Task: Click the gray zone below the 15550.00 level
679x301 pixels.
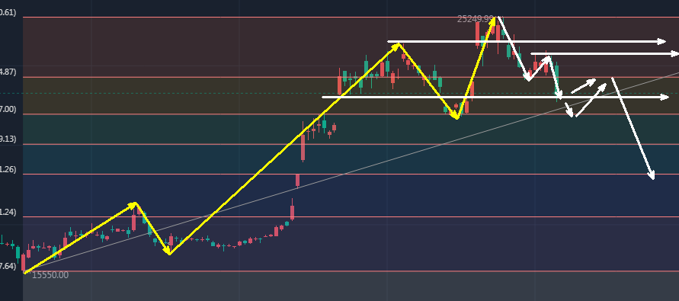Action: coord(351,287)
